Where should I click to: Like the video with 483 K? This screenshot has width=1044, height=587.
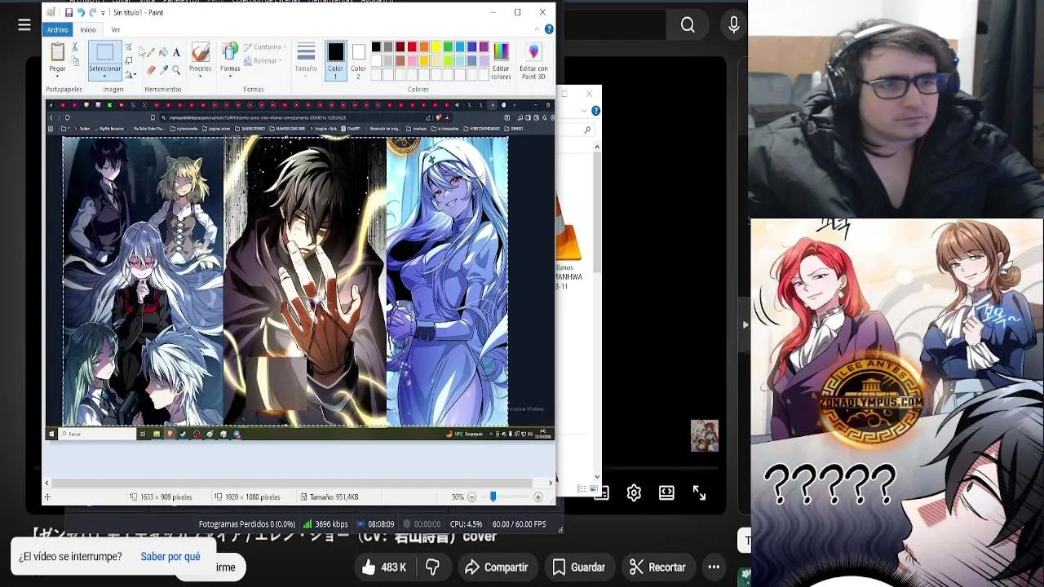coord(384,567)
